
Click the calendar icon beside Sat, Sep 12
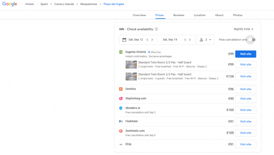(x=124, y=40)
